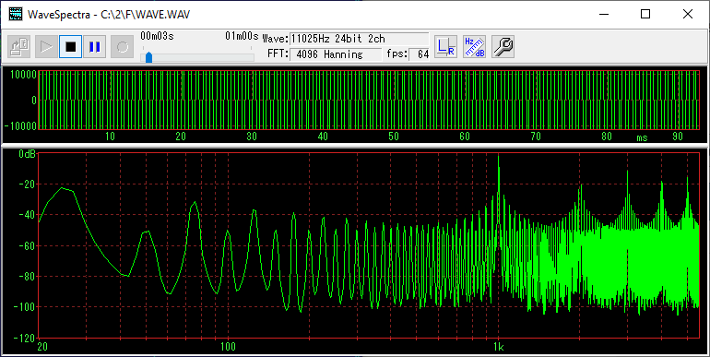Screen dimensions: 710x357
Task: Click the 100 label on frequency axis
Action: 228,348
